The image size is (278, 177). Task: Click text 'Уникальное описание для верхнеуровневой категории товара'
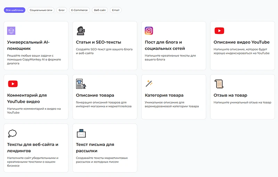172,104
